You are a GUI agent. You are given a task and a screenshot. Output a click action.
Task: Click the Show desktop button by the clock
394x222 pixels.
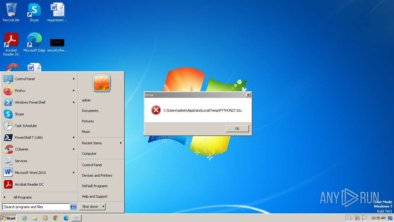pos(391,218)
